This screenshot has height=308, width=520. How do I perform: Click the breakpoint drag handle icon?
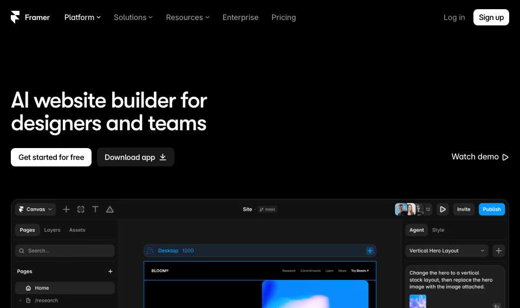pyautogui.click(x=150, y=251)
